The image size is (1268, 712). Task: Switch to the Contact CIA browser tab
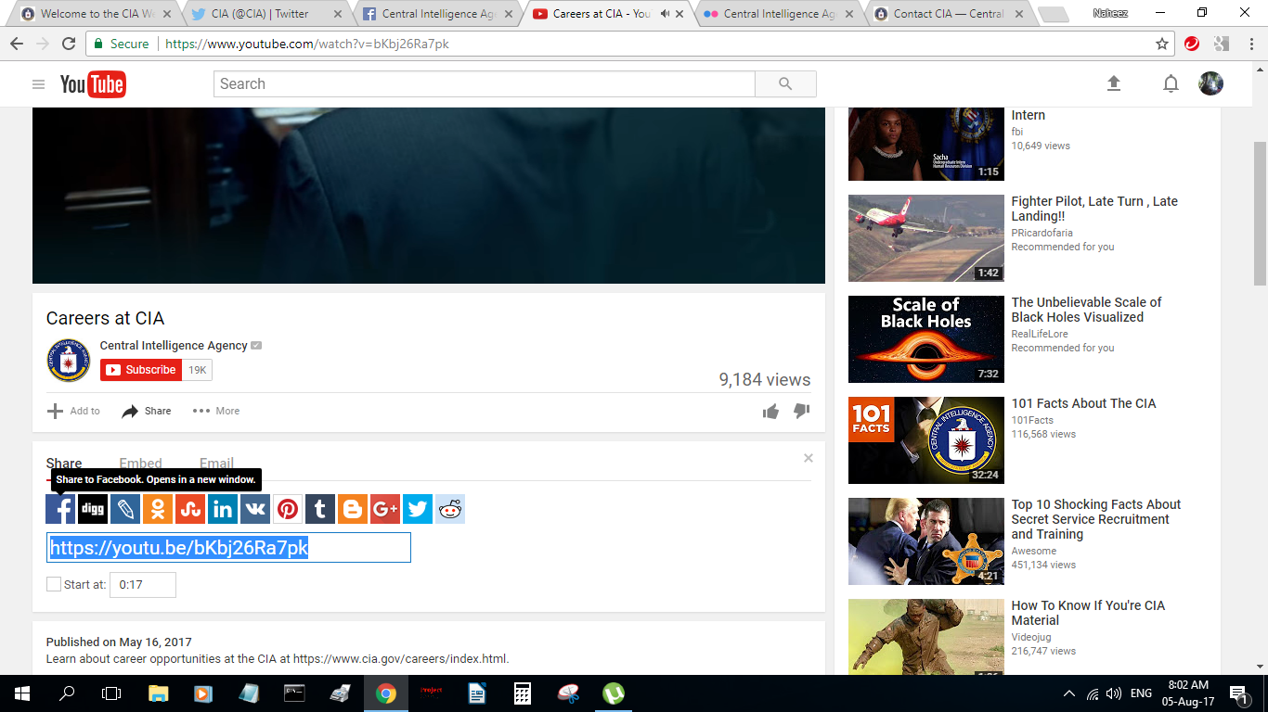click(949, 14)
